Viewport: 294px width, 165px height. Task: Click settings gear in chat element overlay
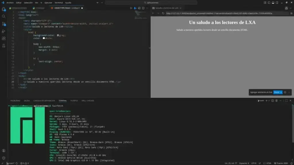click(x=285, y=92)
